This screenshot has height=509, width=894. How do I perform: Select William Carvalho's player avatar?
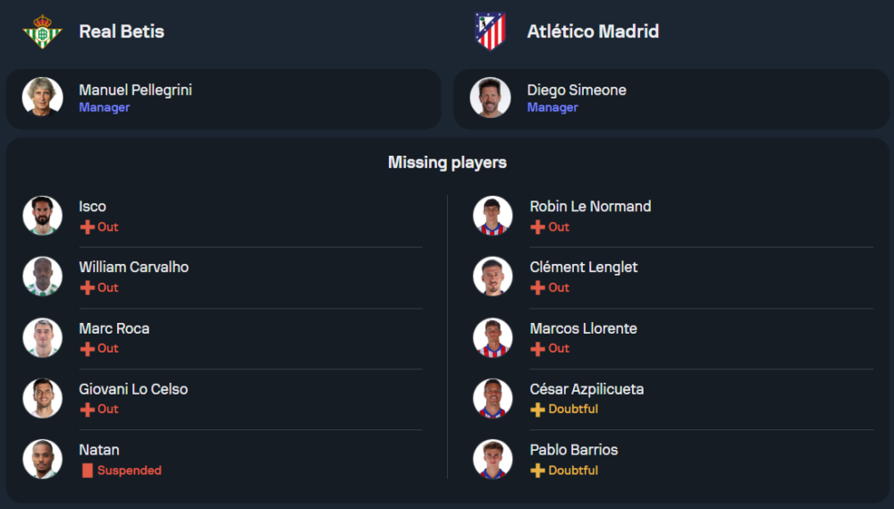click(x=42, y=276)
